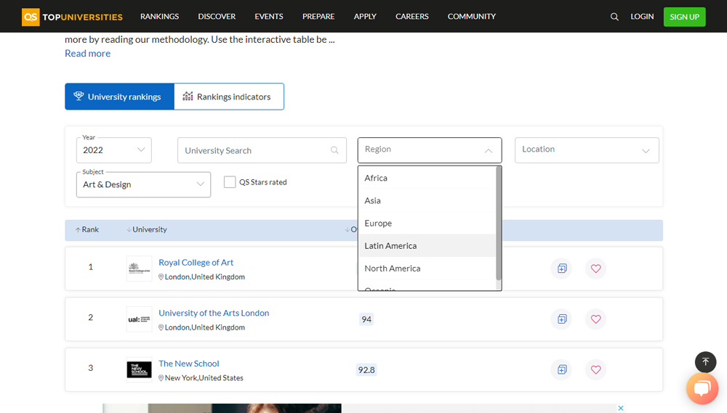Open the Location dropdown

(587, 150)
